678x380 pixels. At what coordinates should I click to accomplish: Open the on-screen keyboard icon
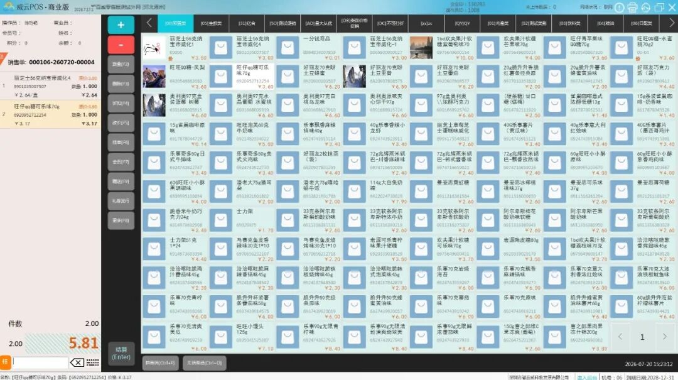(92, 362)
